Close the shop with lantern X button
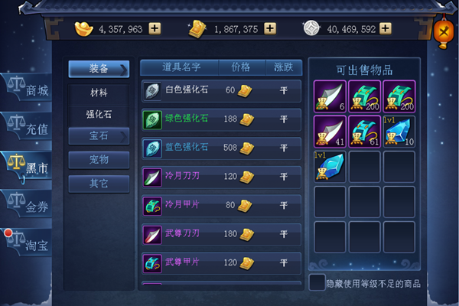This screenshot has width=459, height=306. tap(444, 31)
